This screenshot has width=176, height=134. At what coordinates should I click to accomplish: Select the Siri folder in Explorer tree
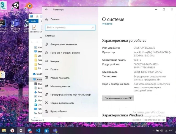tap(38, 68)
